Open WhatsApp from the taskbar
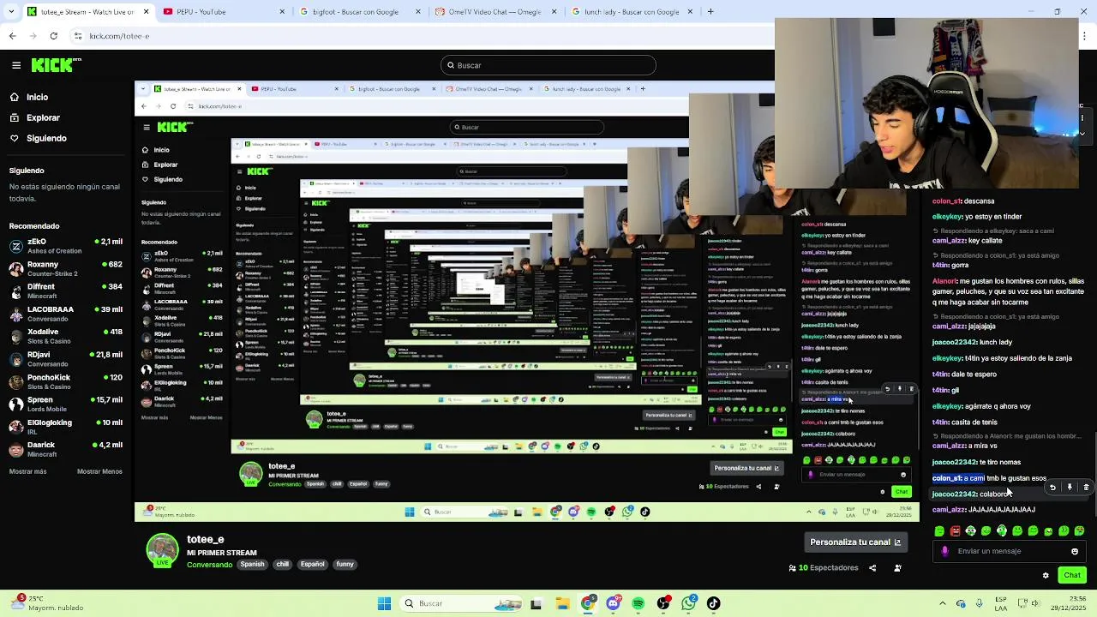The image size is (1097, 617). [689, 603]
